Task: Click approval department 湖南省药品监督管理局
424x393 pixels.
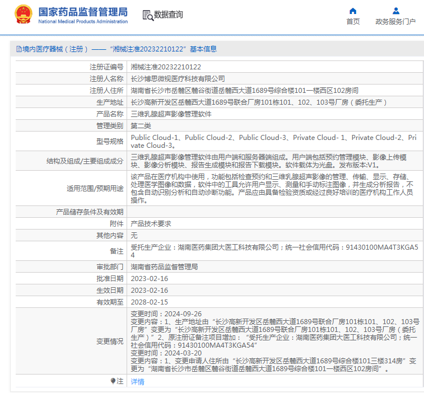Action: [164, 267]
